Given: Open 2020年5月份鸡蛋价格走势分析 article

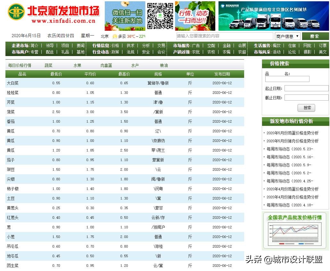Looking at the screenshot, I should (x=292, y=133).
